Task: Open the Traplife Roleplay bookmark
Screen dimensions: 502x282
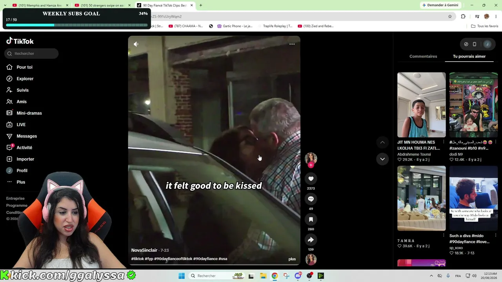Action: pos(275,26)
